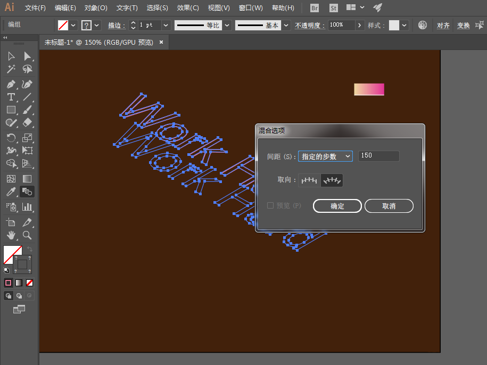Select the Pen tool
This screenshot has width=487, height=365.
(11, 84)
